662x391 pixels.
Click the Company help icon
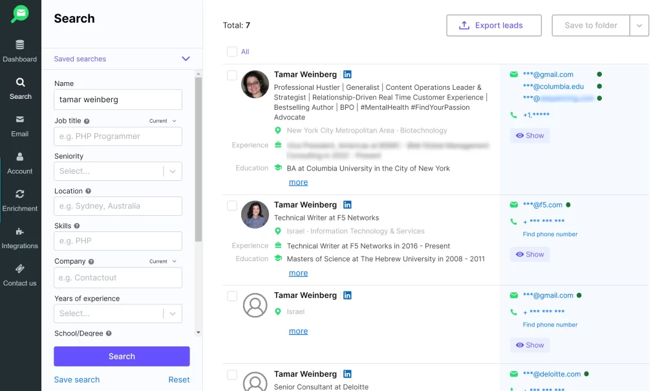point(91,262)
